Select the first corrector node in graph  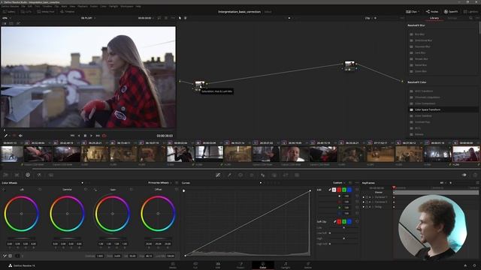[200, 84]
